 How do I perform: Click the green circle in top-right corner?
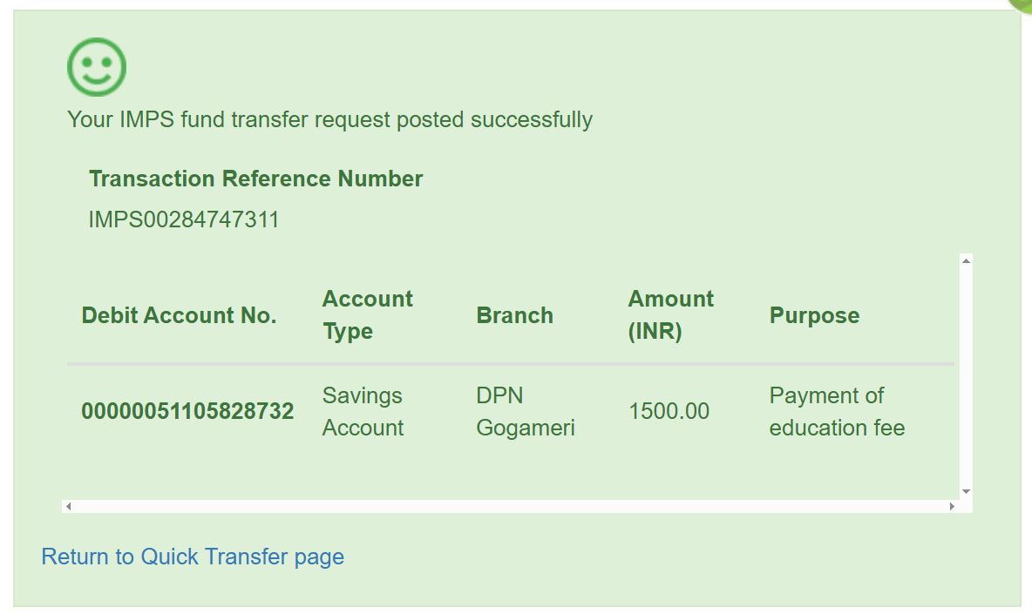(1023, 4)
